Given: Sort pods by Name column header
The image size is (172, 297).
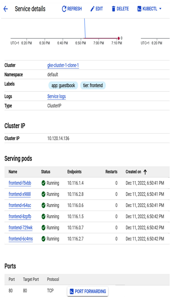Looking at the screenshot, I should 13,172.
